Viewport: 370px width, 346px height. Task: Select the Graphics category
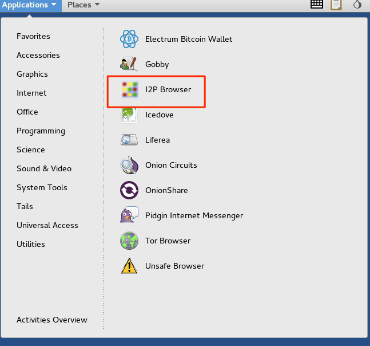coord(33,74)
